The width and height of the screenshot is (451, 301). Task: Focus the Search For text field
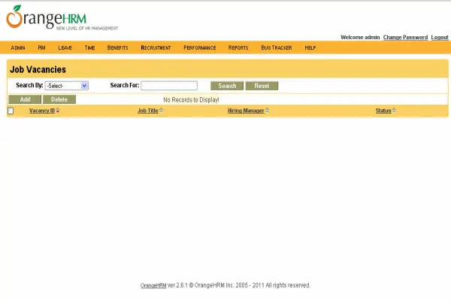point(169,86)
